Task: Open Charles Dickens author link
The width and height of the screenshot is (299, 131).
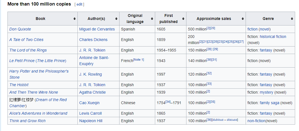Action: [x=93, y=40]
